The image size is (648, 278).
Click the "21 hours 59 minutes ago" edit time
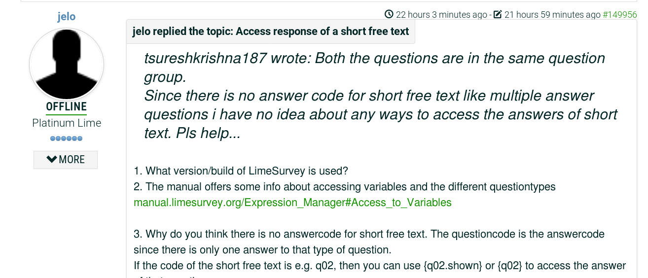[x=552, y=15]
